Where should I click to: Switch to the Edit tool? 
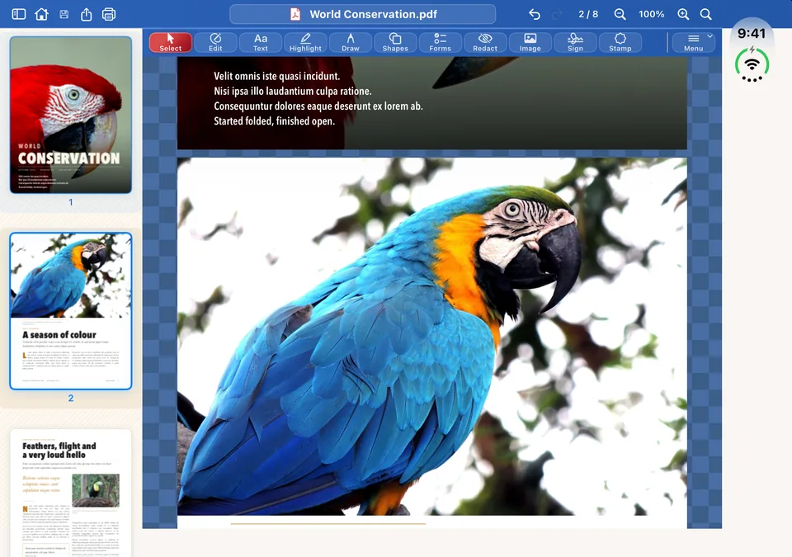point(215,42)
